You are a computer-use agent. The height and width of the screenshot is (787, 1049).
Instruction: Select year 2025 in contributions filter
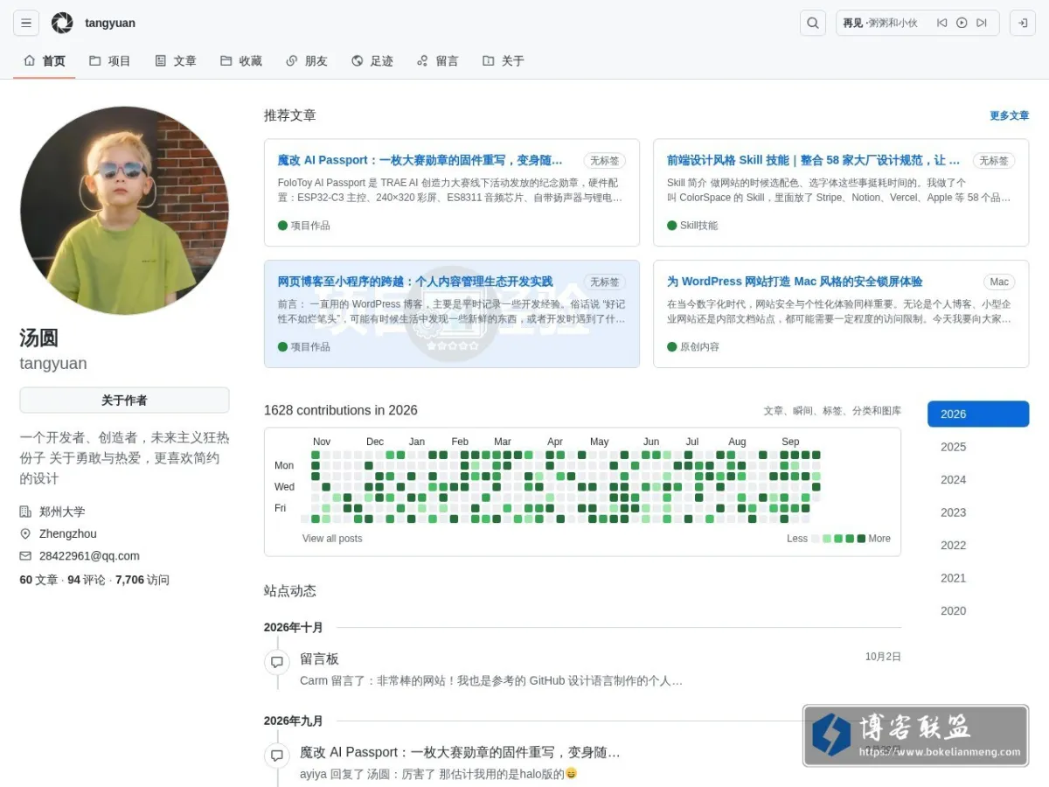click(978, 447)
